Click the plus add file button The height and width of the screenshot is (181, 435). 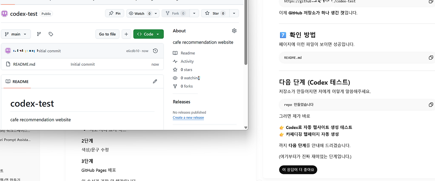point(126,34)
